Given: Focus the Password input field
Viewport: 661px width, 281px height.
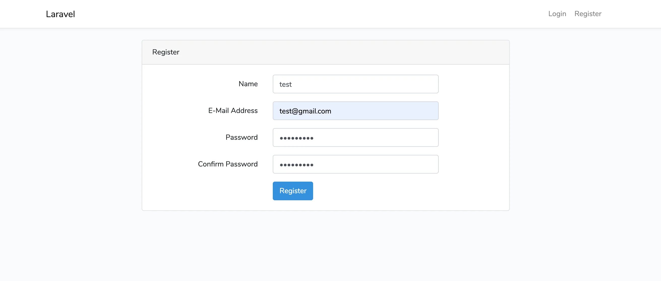Looking at the screenshot, I should click(355, 137).
